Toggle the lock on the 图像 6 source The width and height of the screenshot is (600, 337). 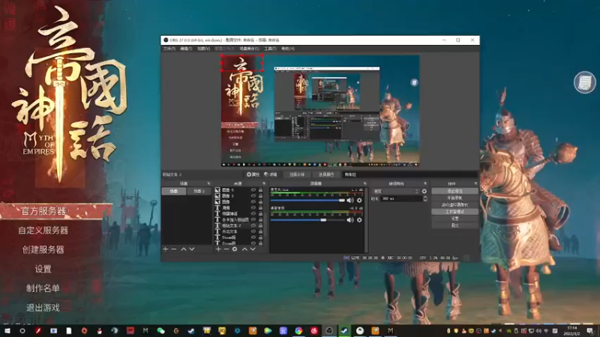pos(260,190)
